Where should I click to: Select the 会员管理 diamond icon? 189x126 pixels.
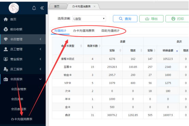6,39
